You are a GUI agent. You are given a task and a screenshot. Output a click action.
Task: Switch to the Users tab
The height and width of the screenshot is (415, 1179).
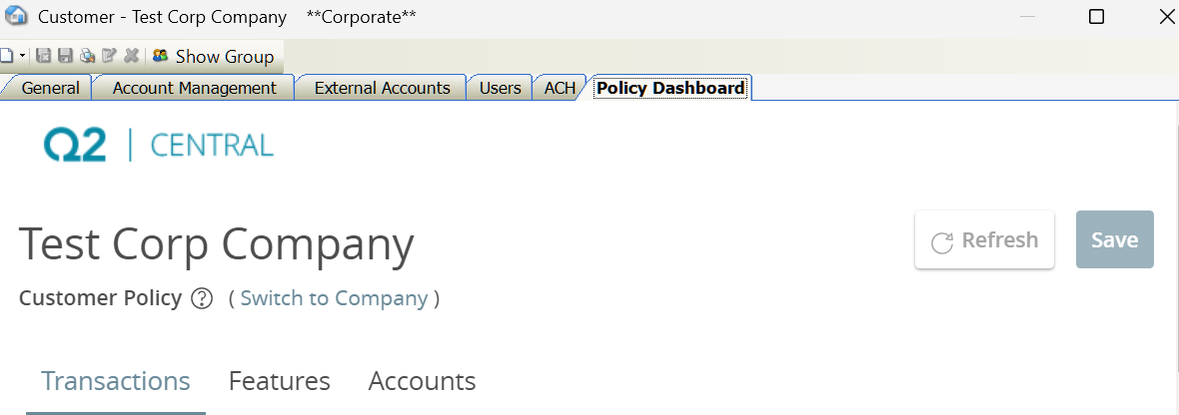tap(500, 88)
